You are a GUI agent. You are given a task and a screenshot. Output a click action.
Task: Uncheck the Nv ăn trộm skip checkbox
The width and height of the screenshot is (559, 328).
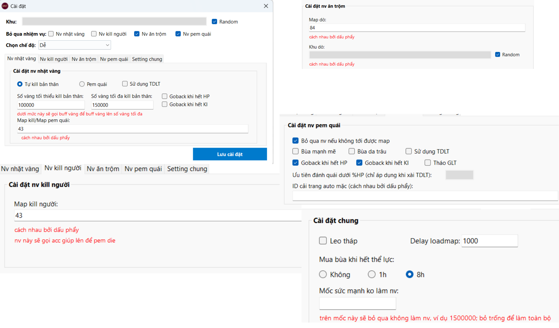[137, 34]
